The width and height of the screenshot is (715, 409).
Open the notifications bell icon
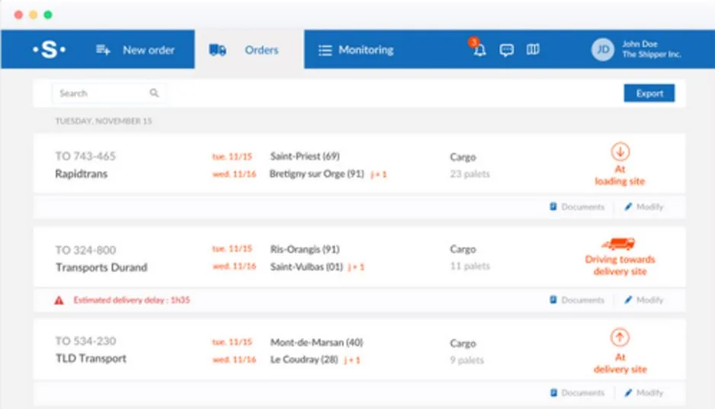[479, 50]
